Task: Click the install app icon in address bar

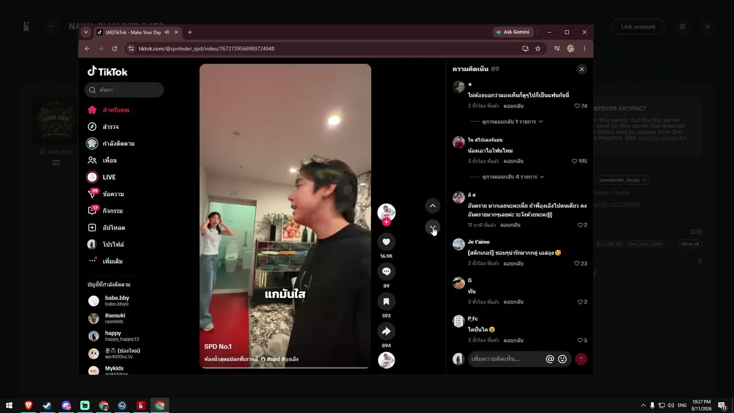Action: tap(525, 49)
